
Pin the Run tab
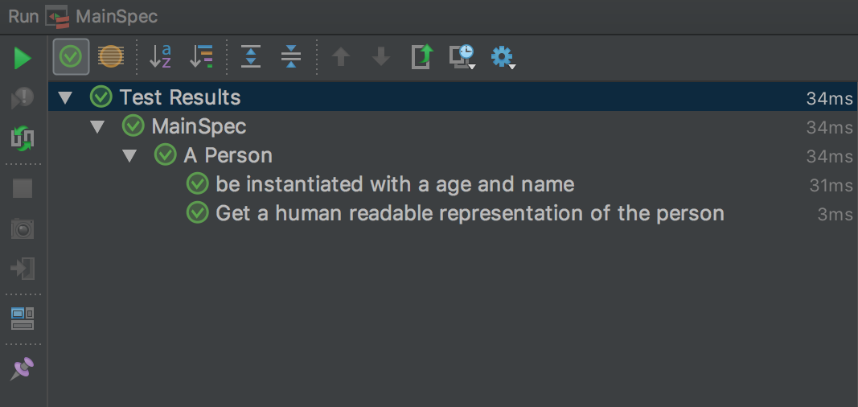[23, 369]
